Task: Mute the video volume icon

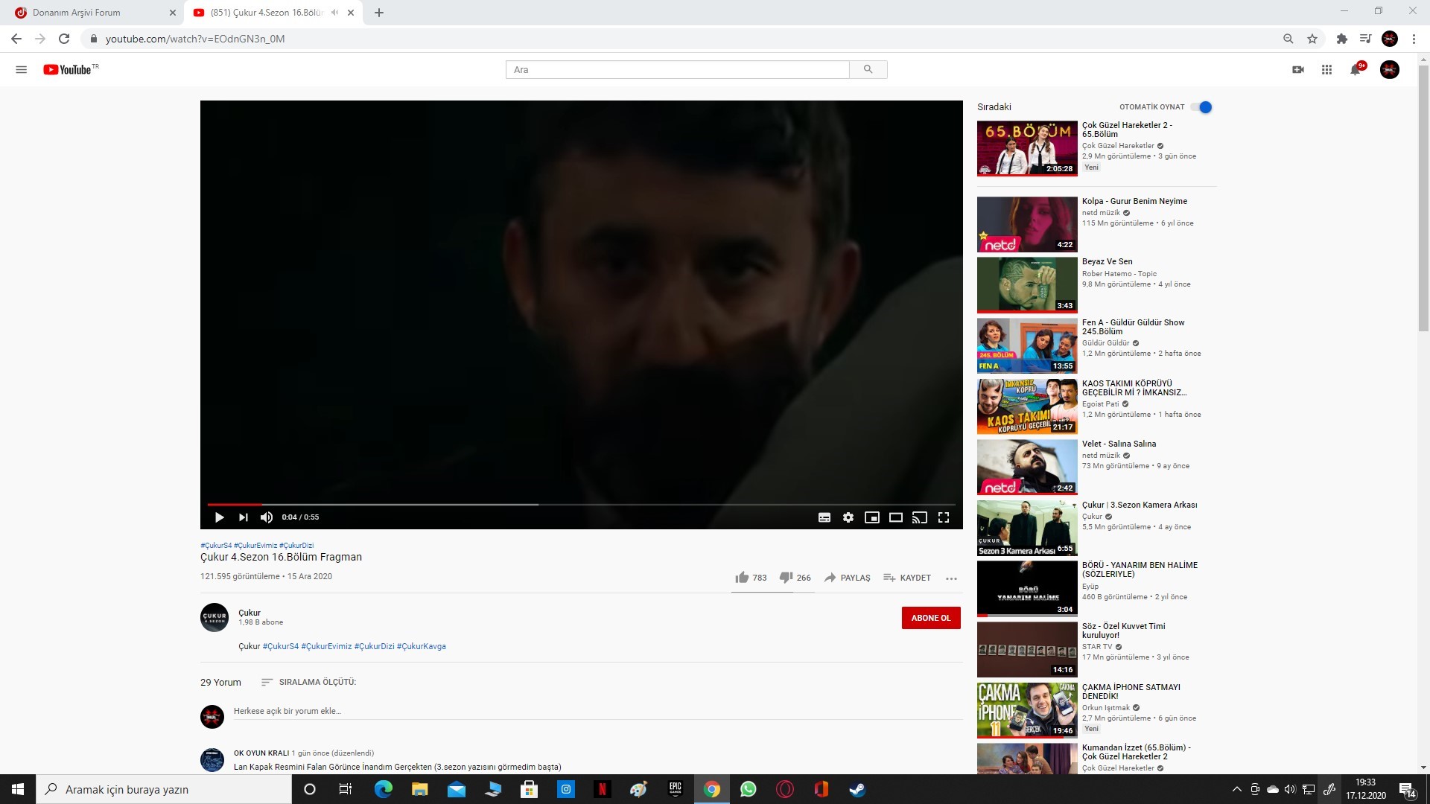Action: click(x=267, y=517)
